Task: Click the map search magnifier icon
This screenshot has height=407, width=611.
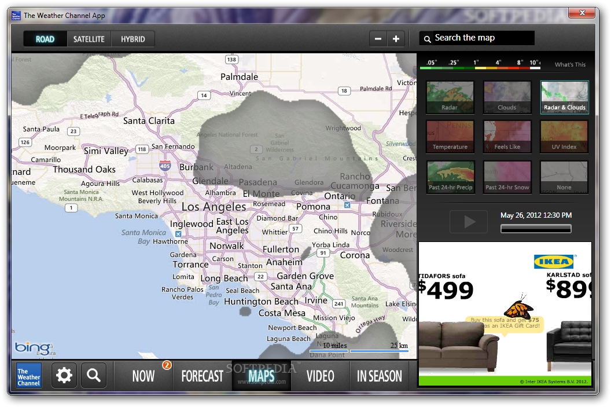Action: click(x=427, y=39)
